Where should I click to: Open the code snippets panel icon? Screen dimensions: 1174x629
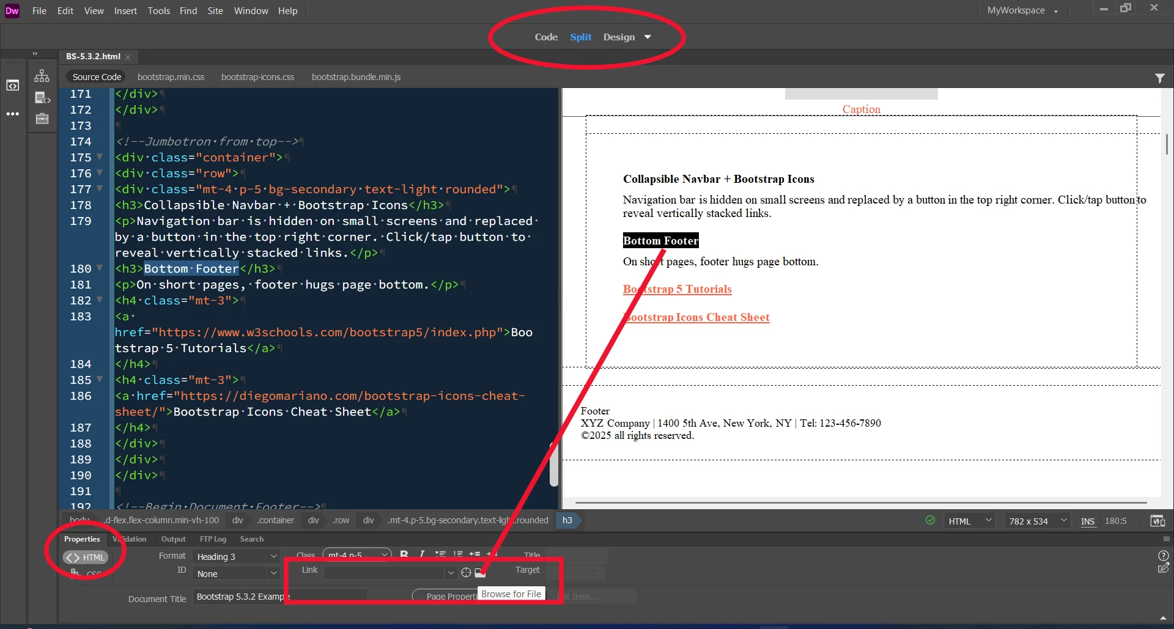[42, 98]
